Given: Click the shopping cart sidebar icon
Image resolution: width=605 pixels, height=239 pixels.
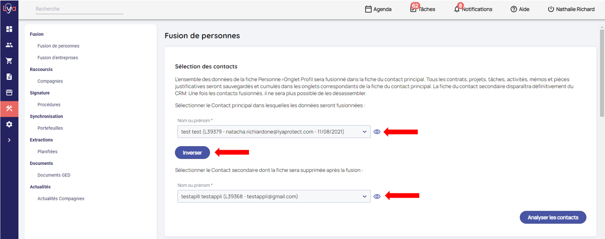Looking at the screenshot, I should [x=9, y=61].
